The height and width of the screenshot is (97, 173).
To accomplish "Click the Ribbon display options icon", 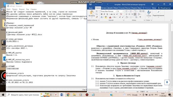I will [x=152, y=4].
